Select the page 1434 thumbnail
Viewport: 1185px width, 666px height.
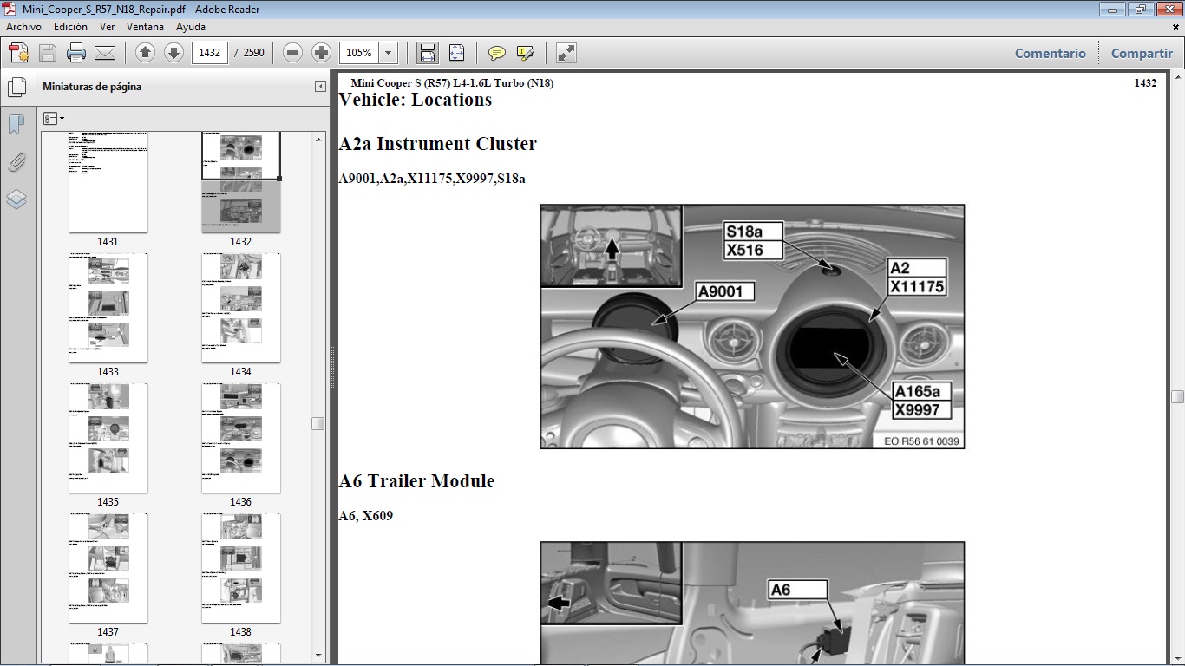coord(241,308)
